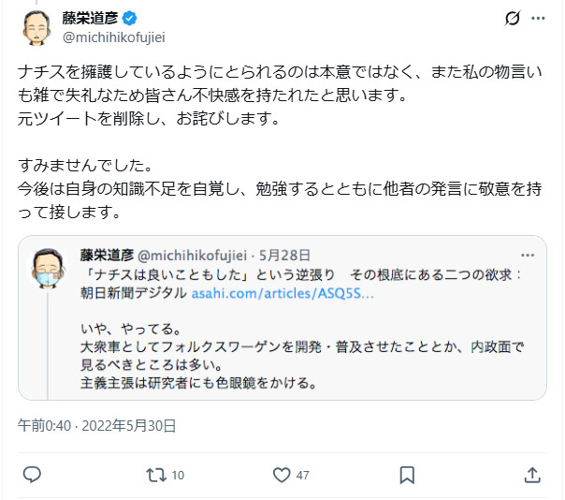Open the tweet timestamp 午前0:40 · 2022年5月30日

97,425
